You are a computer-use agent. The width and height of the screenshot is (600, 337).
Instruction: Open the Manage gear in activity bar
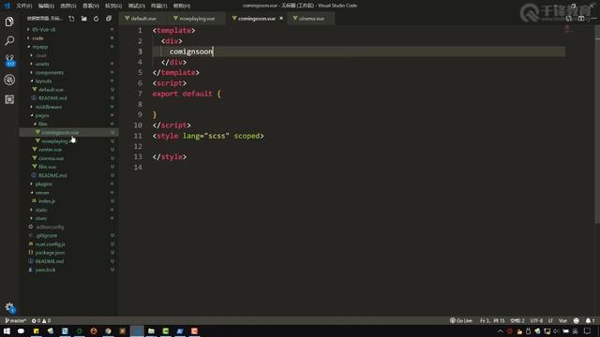click(9, 307)
